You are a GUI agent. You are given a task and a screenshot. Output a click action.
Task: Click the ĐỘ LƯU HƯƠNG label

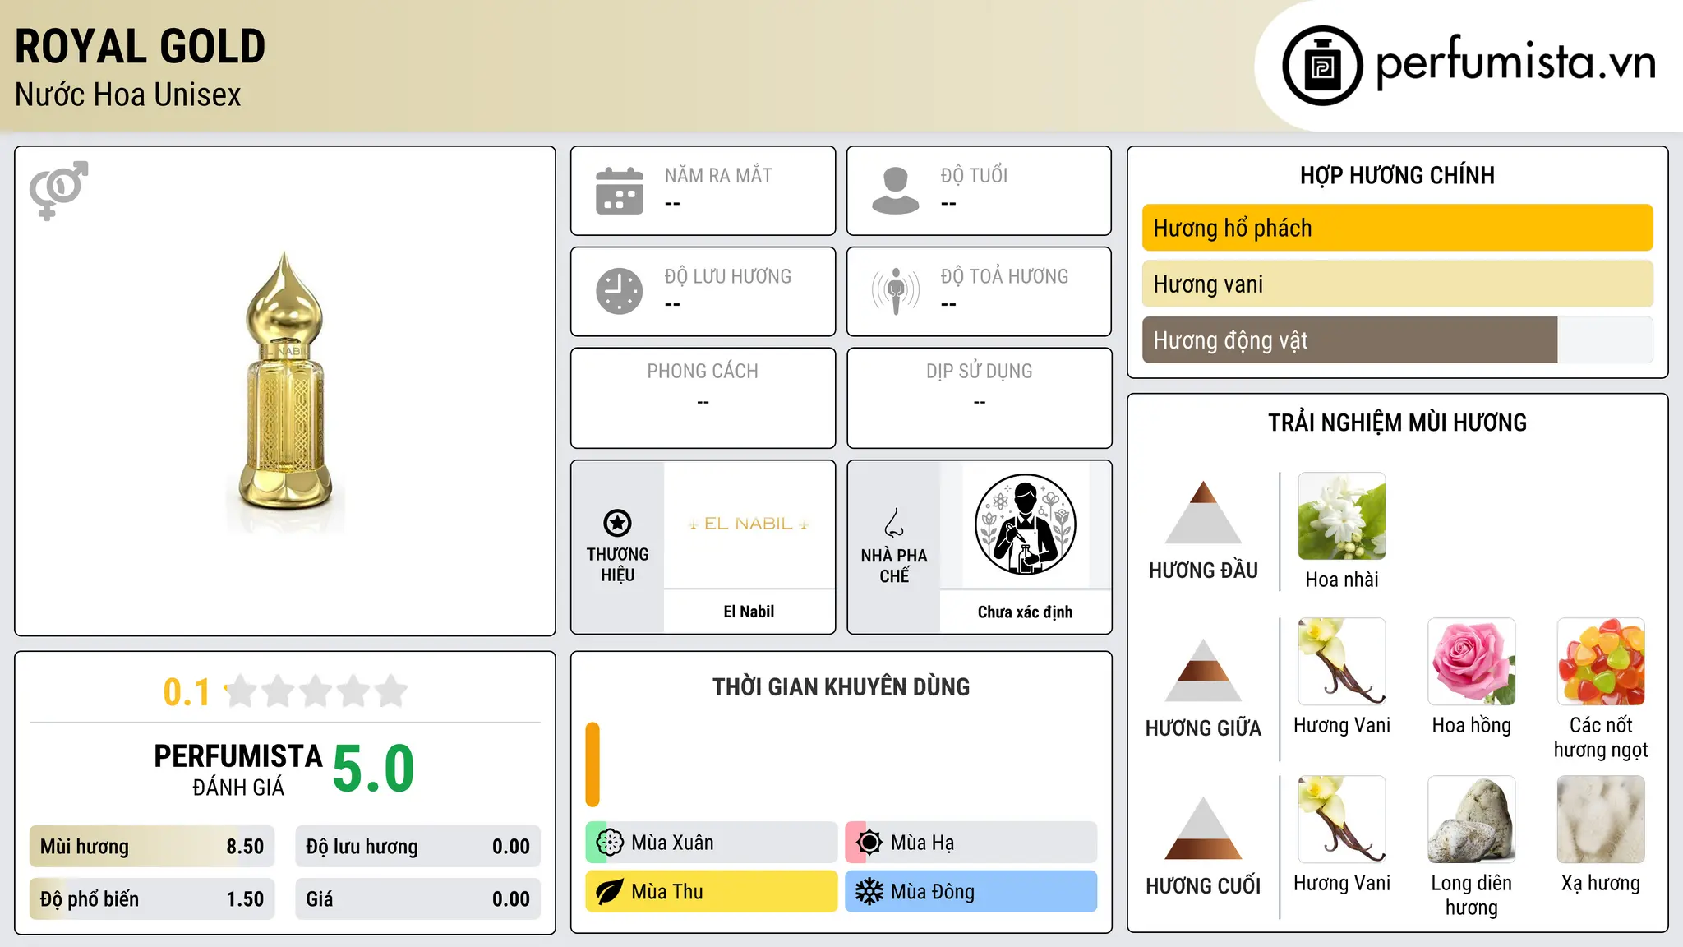[728, 276]
